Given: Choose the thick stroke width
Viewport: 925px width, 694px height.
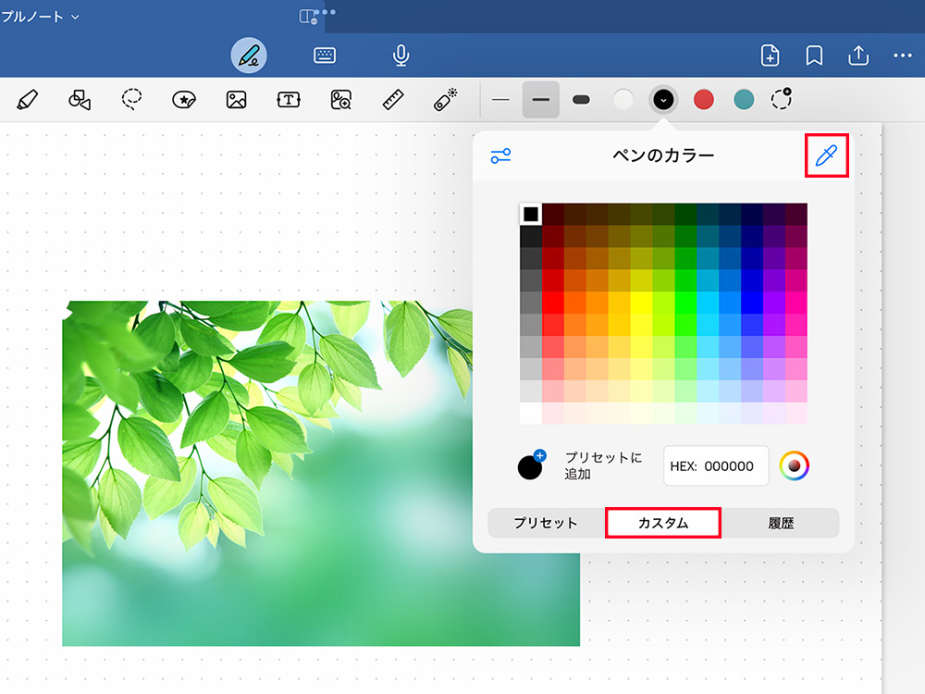Looking at the screenshot, I should (581, 100).
